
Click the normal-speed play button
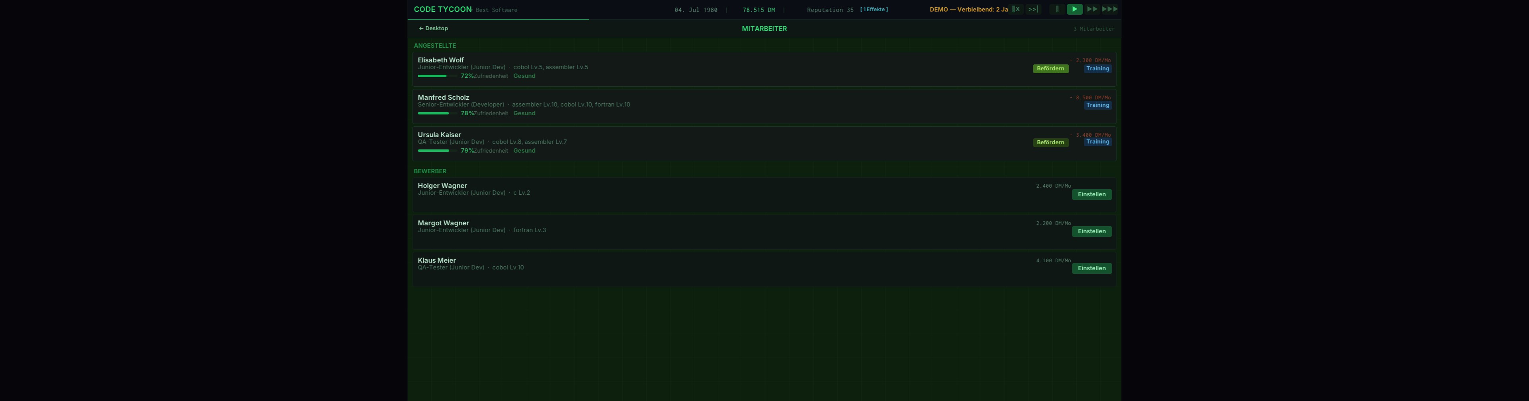click(1074, 10)
